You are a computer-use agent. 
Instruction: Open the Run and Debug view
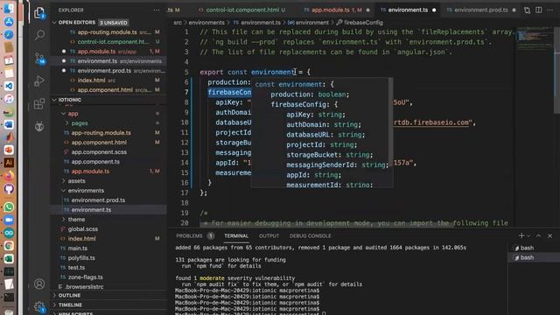pos(39,81)
